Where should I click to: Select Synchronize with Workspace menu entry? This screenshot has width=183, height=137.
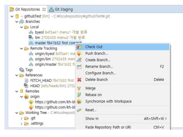(122, 101)
